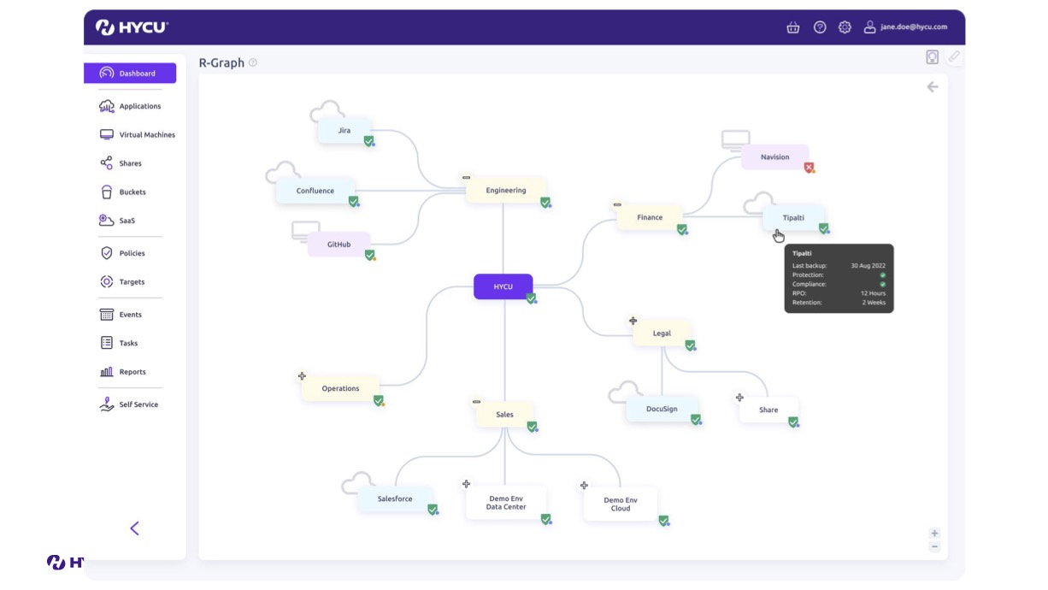Expand the Share node
Screen dimensions: 1048x590
(739, 398)
